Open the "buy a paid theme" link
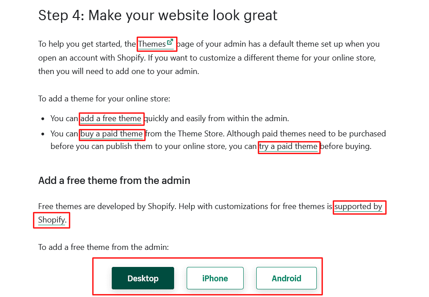 [x=111, y=134]
